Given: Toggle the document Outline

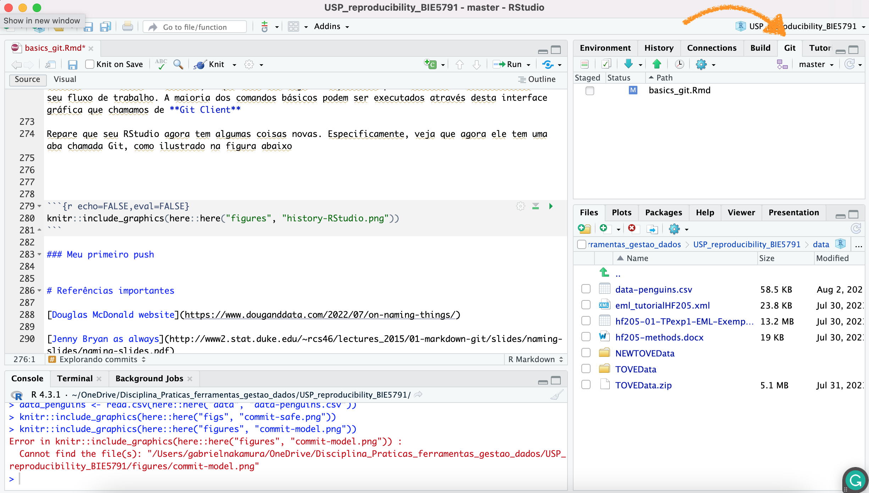Looking at the screenshot, I should point(537,79).
